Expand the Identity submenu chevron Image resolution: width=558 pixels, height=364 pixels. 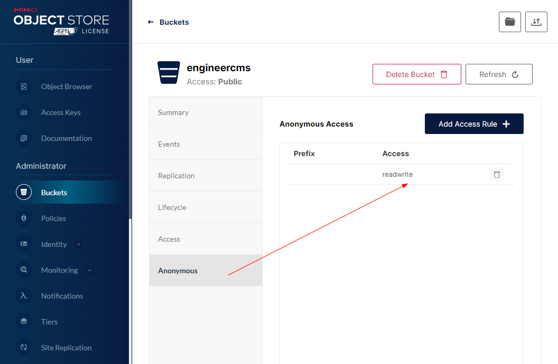79,244
